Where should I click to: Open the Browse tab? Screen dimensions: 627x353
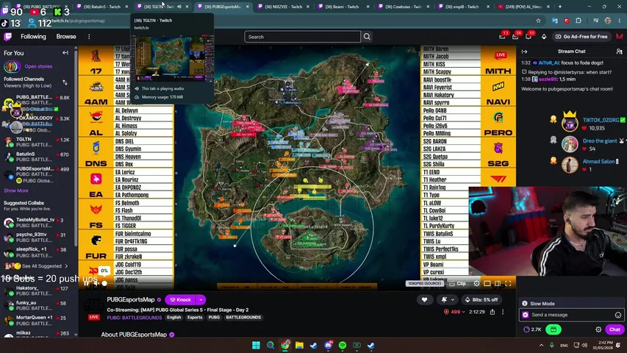pyautogui.click(x=66, y=37)
